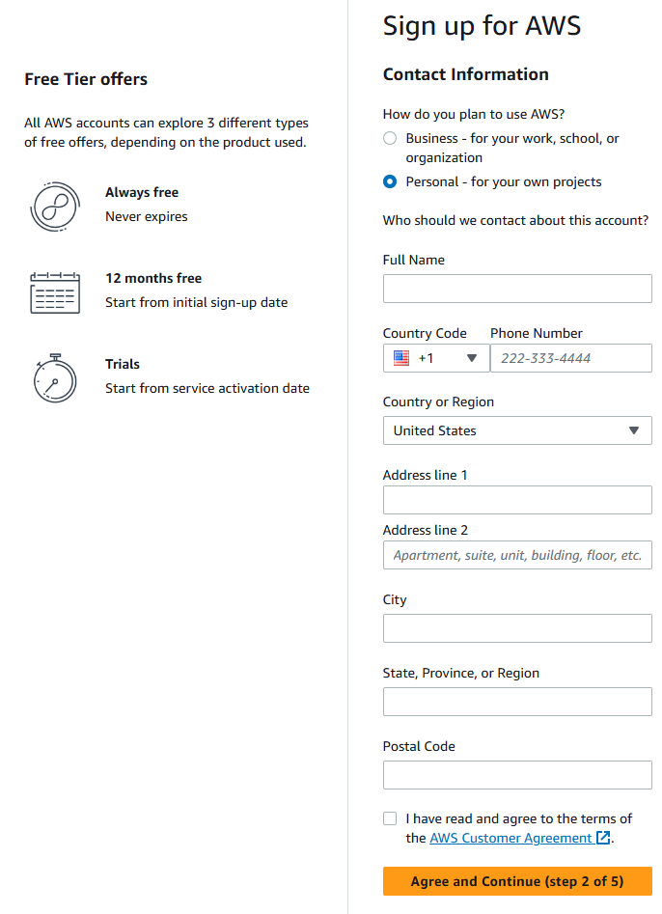Select the Address line 2 field
Image resolution: width=662 pixels, height=914 pixels.
point(517,555)
